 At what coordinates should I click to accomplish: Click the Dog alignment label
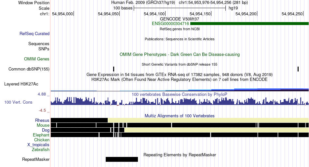click(x=46, y=130)
